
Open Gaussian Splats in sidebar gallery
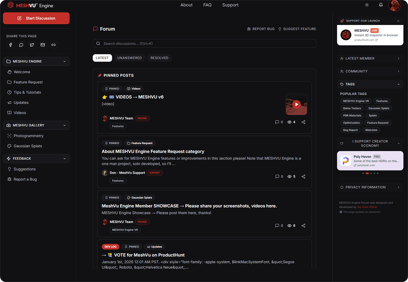point(25,146)
